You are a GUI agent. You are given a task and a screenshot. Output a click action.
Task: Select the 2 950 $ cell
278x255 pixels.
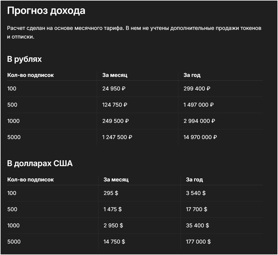(x=113, y=225)
